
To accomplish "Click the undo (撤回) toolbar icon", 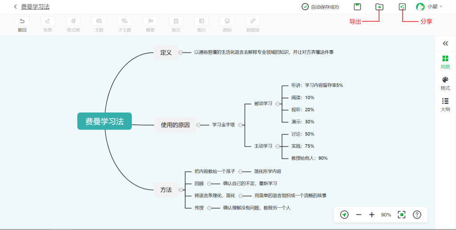I will [22, 21].
